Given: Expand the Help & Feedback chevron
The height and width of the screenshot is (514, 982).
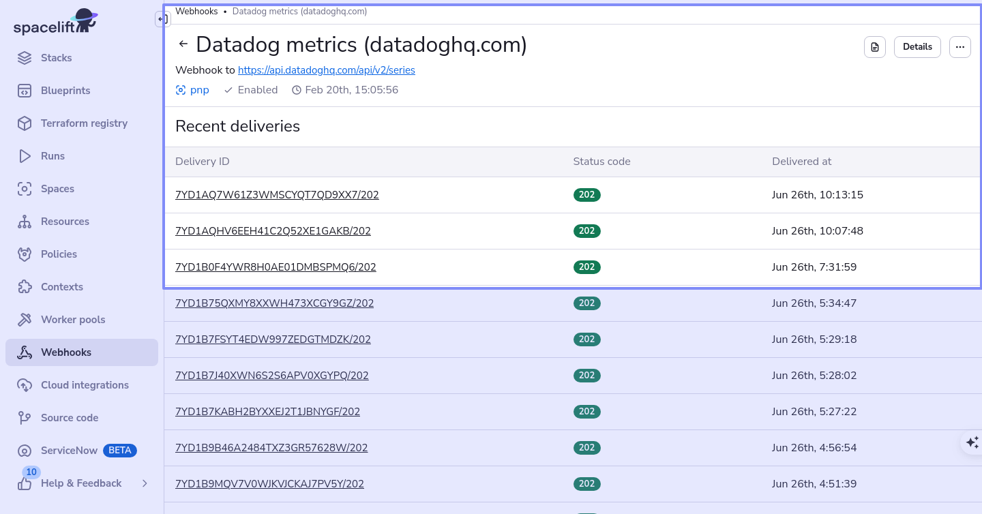Looking at the screenshot, I should coord(145,483).
